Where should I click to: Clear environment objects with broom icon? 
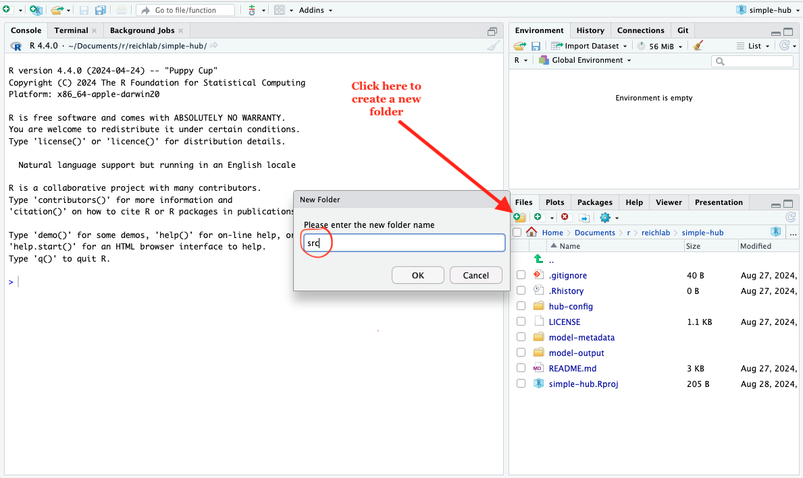coord(698,45)
